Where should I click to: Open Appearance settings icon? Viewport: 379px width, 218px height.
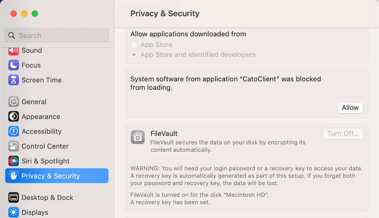14,117
